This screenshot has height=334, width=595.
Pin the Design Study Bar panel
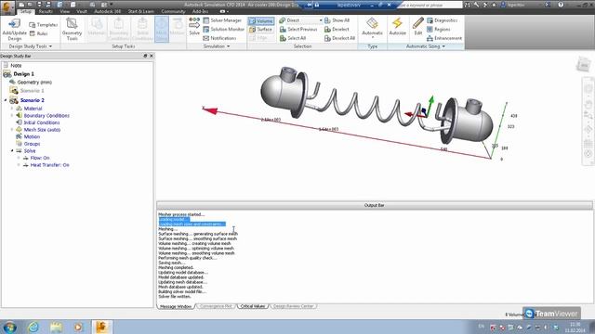pyautogui.click(x=145, y=56)
